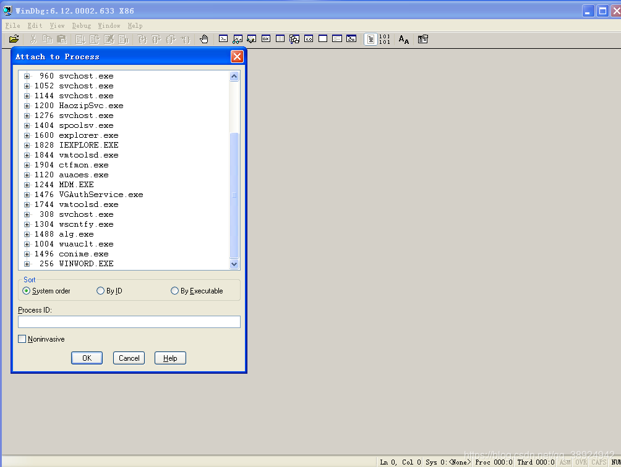This screenshot has width=621, height=467.
Task: Open the Command window icon
Action: (223, 39)
